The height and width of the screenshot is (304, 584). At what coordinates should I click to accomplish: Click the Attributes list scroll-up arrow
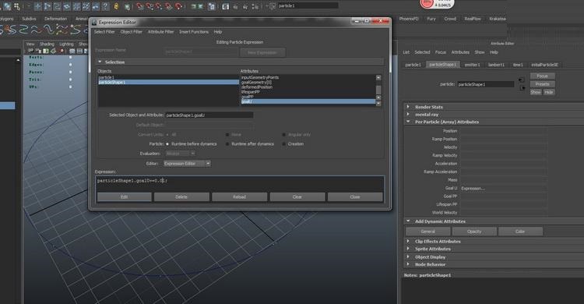click(x=378, y=78)
